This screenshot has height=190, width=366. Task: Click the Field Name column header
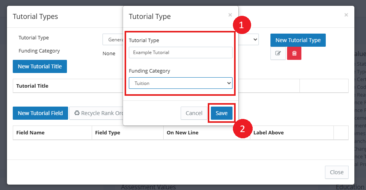tap(31, 132)
